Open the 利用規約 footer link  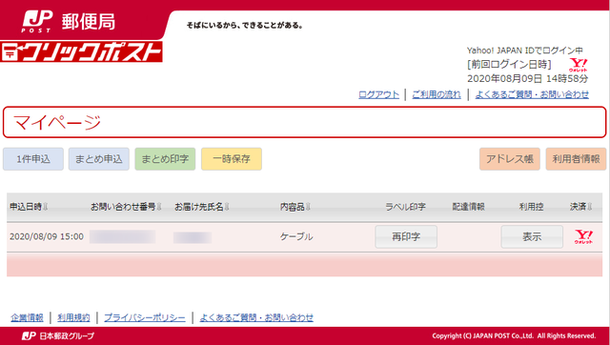pos(74,317)
